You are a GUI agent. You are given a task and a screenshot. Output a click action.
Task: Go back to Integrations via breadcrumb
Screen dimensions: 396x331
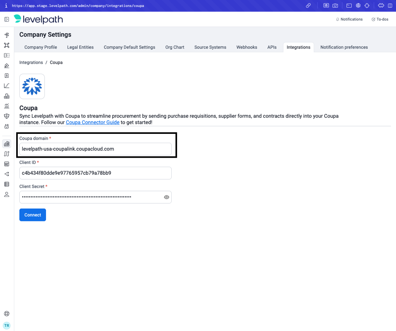[31, 62]
